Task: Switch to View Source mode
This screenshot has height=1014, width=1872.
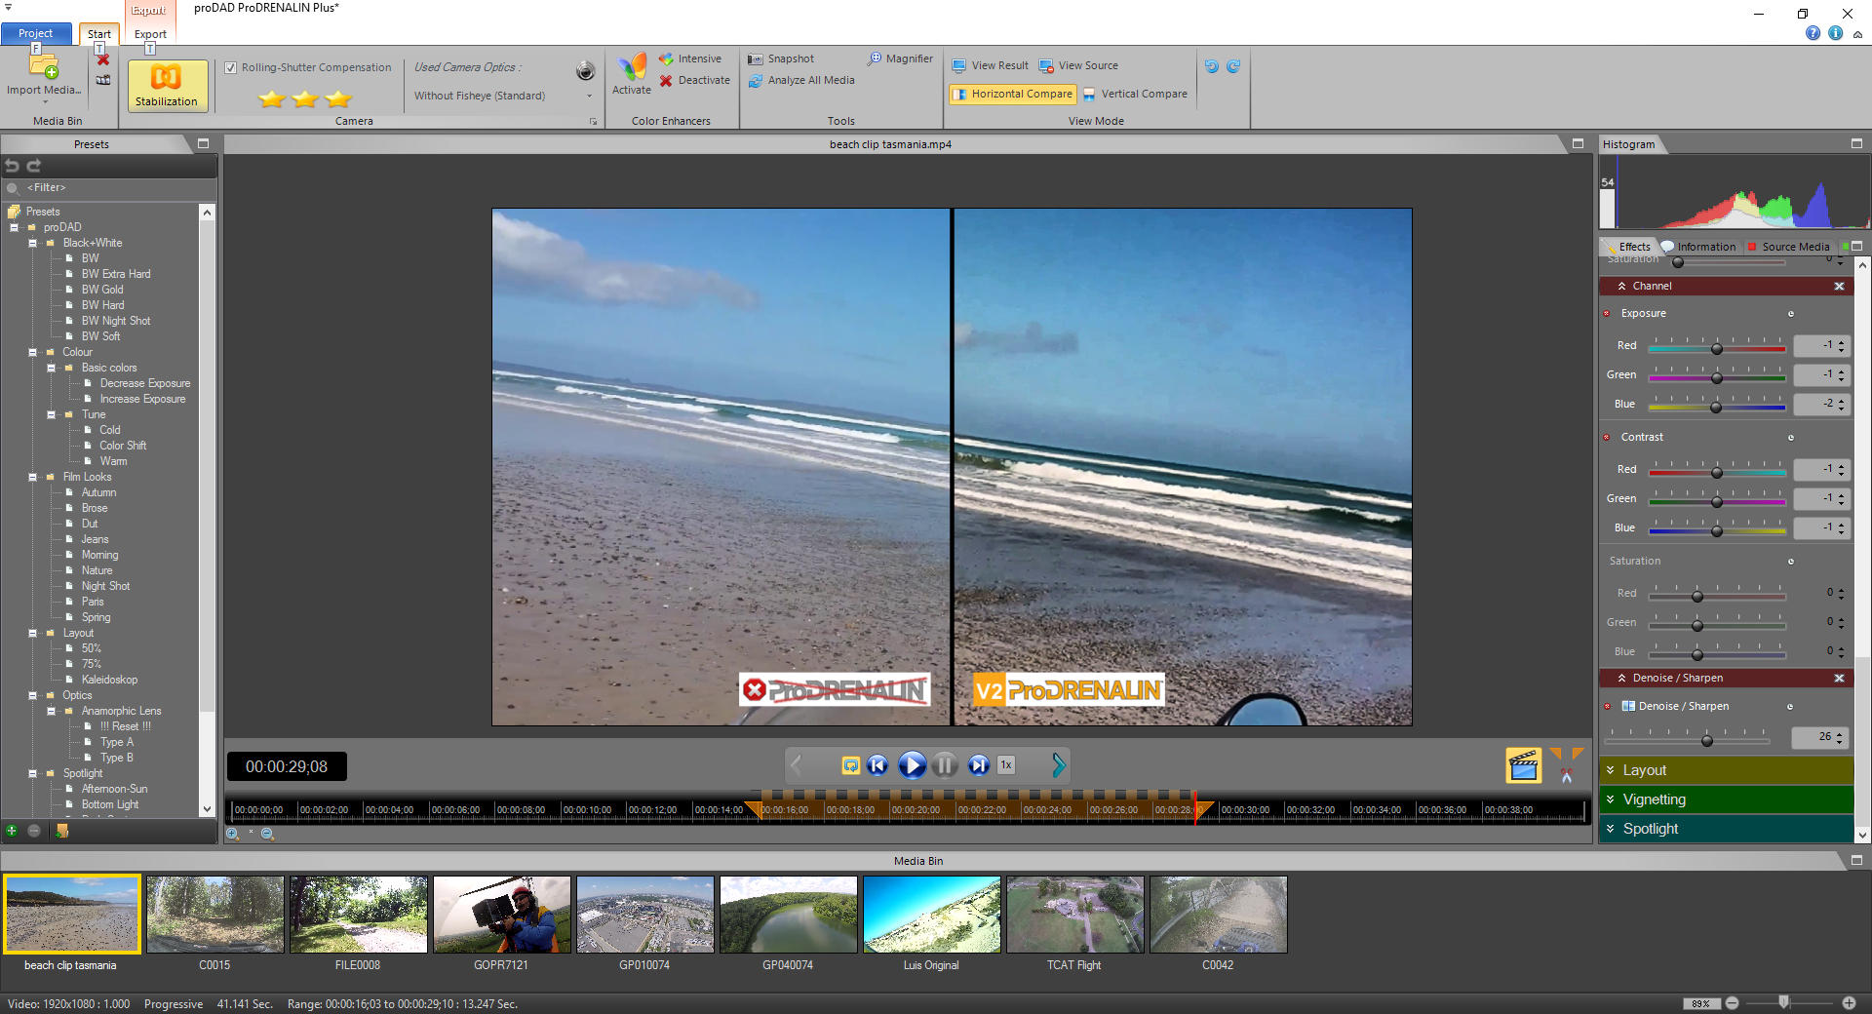Action: [1078, 65]
